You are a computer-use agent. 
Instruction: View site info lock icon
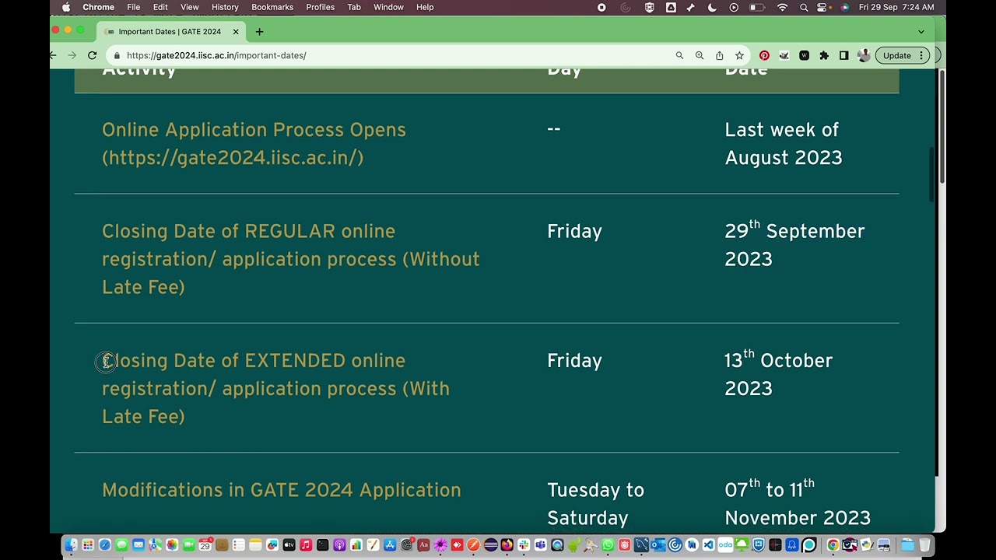117,55
